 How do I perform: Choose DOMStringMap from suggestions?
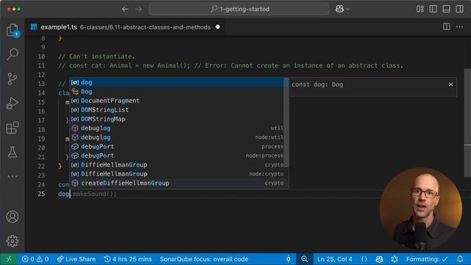[177, 119]
